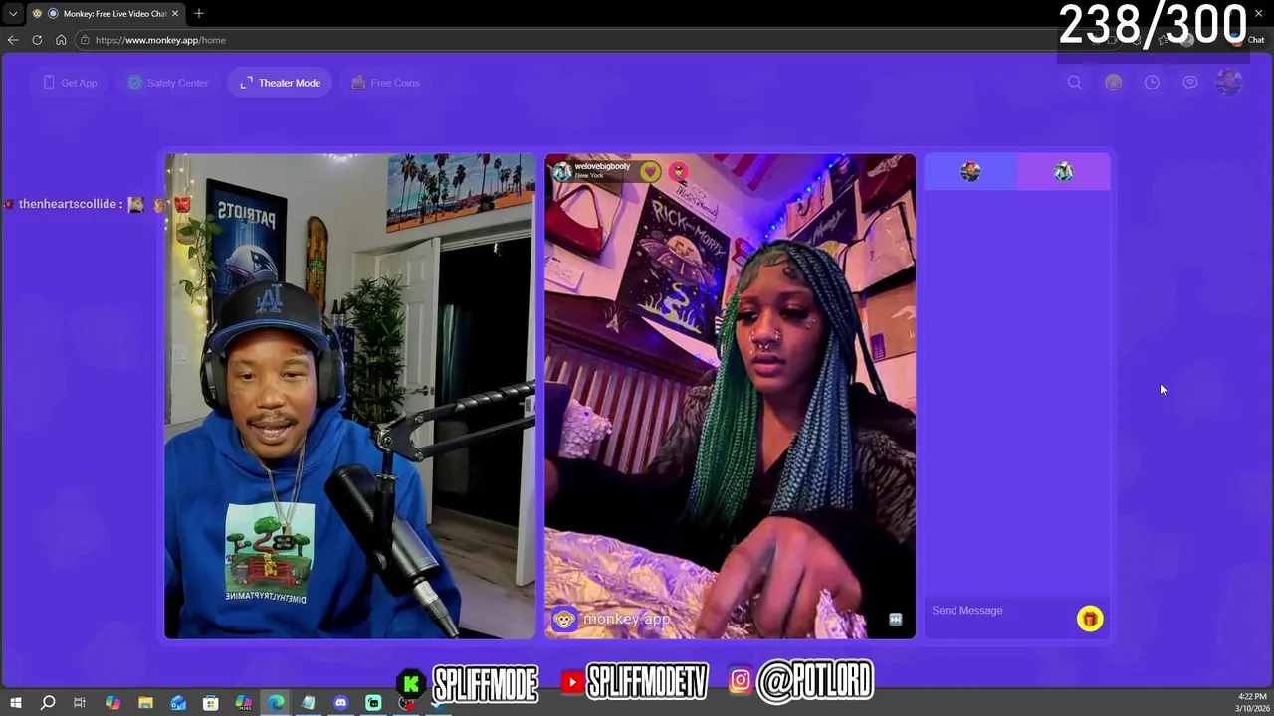Open your profile avatar in the header
This screenshot has height=716, width=1274.
point(1229,83)
